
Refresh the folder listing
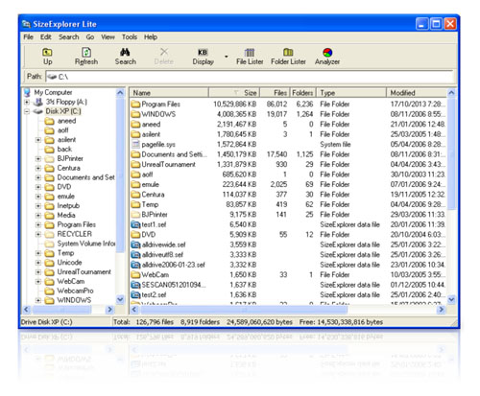tap(86, 57)
